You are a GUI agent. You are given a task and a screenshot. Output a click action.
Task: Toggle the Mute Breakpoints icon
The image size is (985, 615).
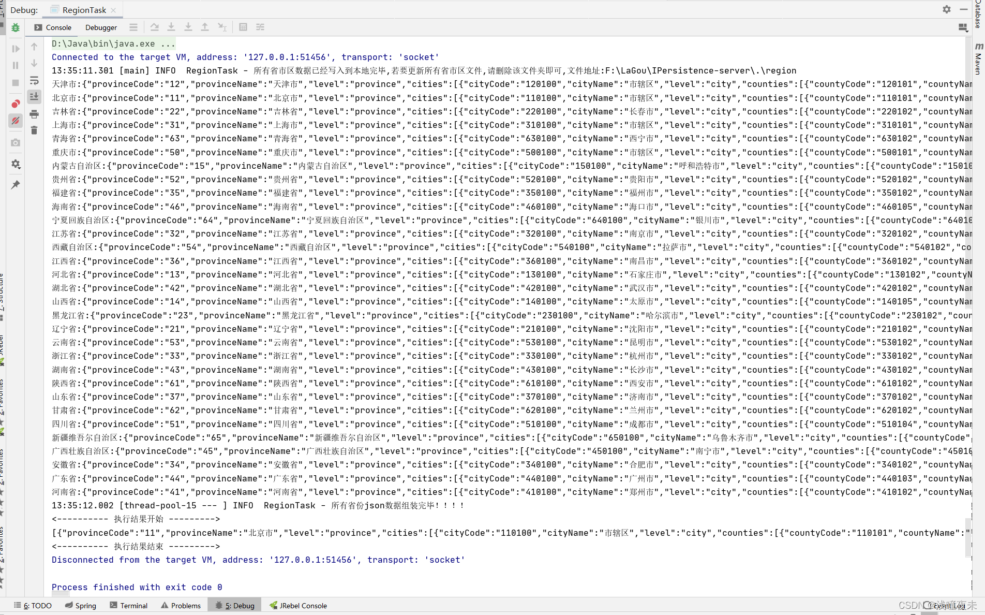16,121
